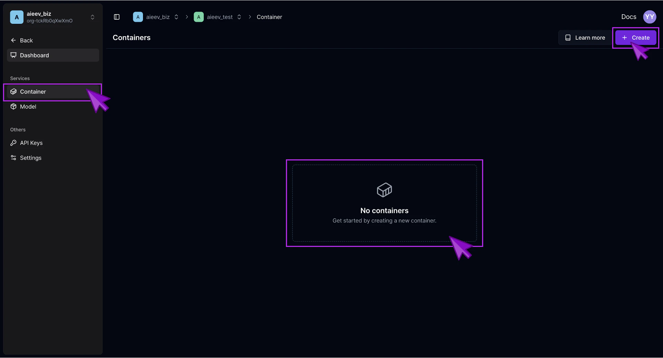Expand the aieev_test project dropdown
Viewport: 663px width, 358px height.
[239, 17]
